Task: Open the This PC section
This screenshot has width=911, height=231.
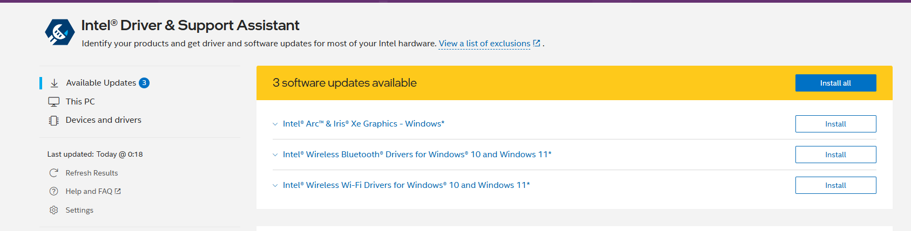Action: click(x=80, y=101)
